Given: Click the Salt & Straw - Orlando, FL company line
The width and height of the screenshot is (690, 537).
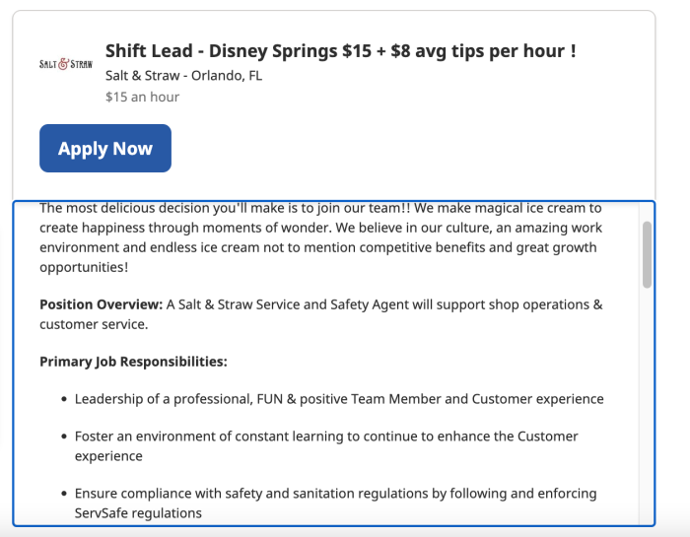Looking at the screenshot, I should (x=183, y=75).
